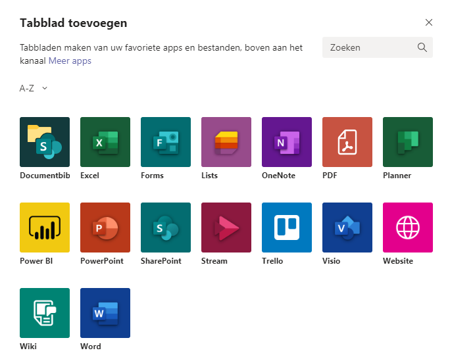Viewport: 450px width, 361px height.
Task: Select the Power BI icon
Action: pos(45,228)
